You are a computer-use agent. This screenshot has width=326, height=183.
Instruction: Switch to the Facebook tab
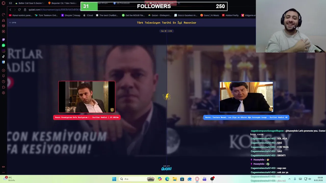click(x=122, y=3)
